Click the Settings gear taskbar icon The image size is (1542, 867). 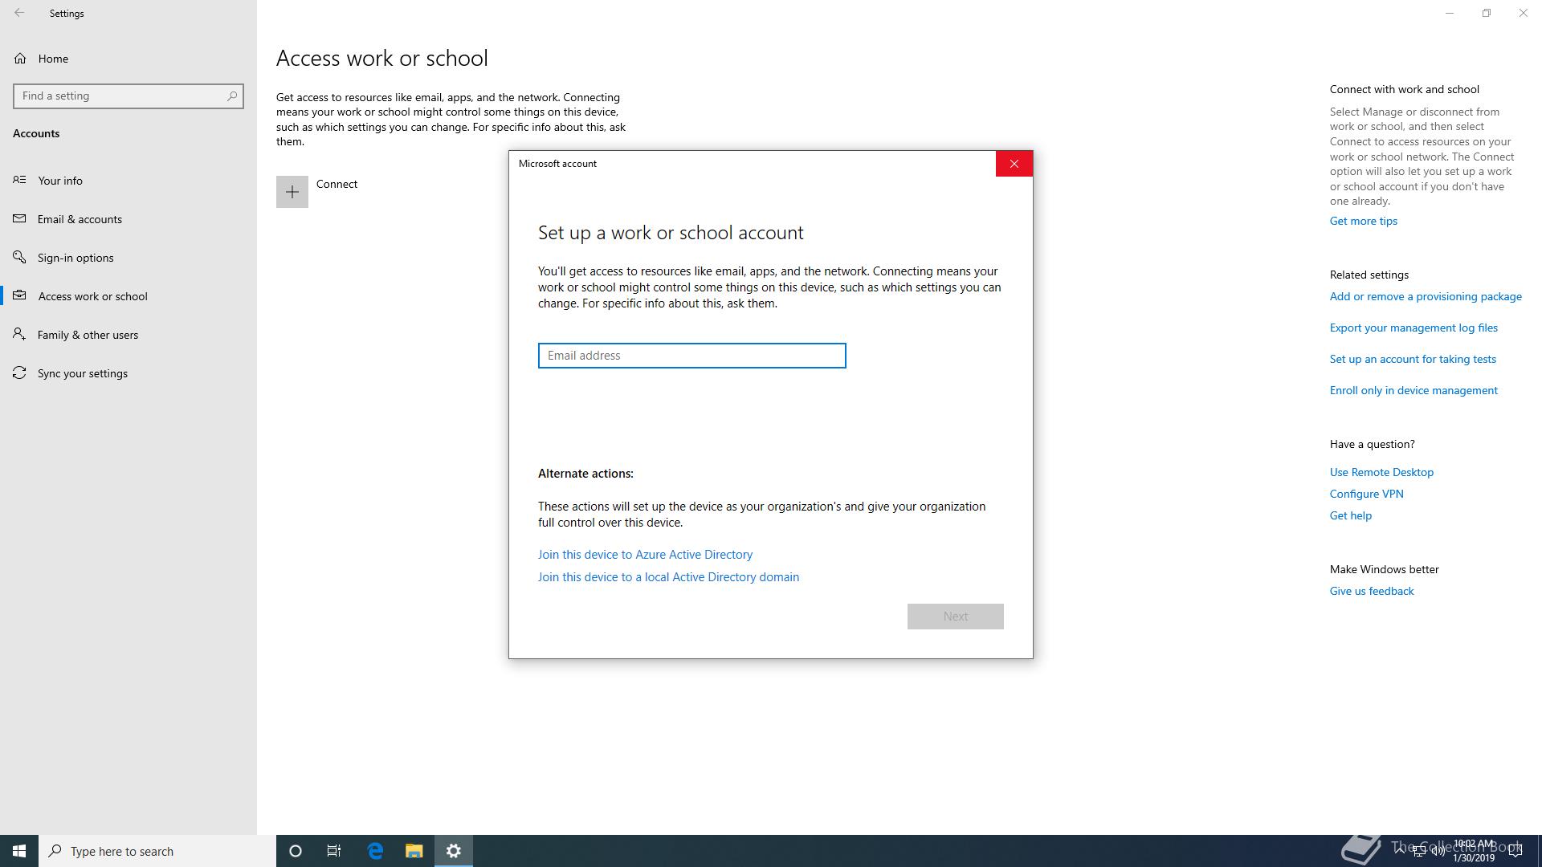point(454,851)
